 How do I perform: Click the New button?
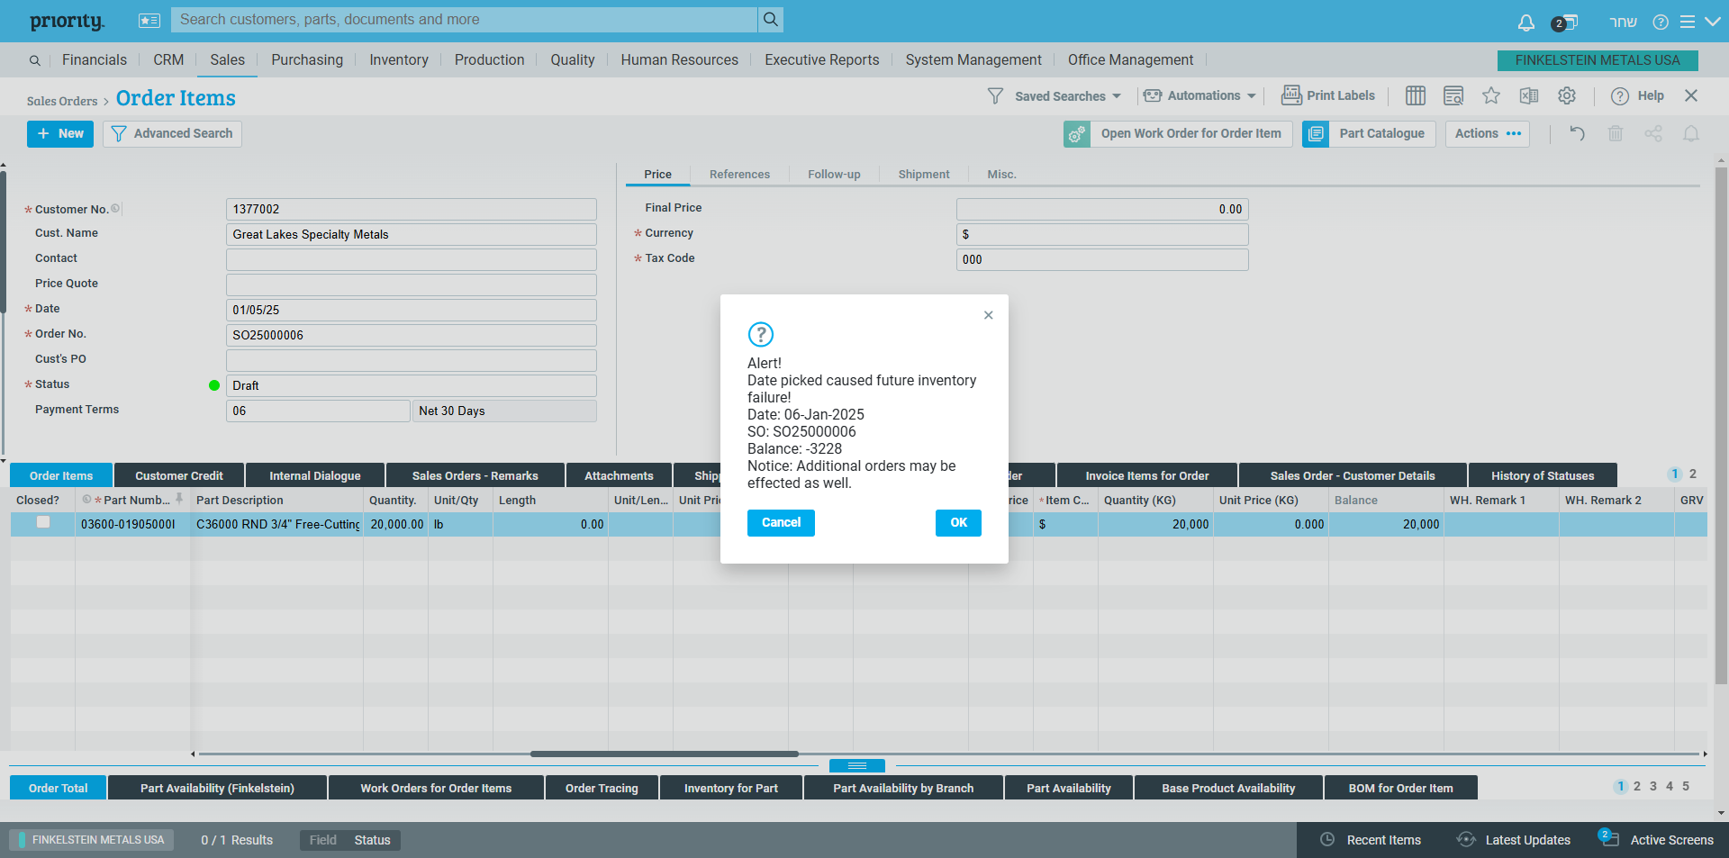click(x=60, y=134)
